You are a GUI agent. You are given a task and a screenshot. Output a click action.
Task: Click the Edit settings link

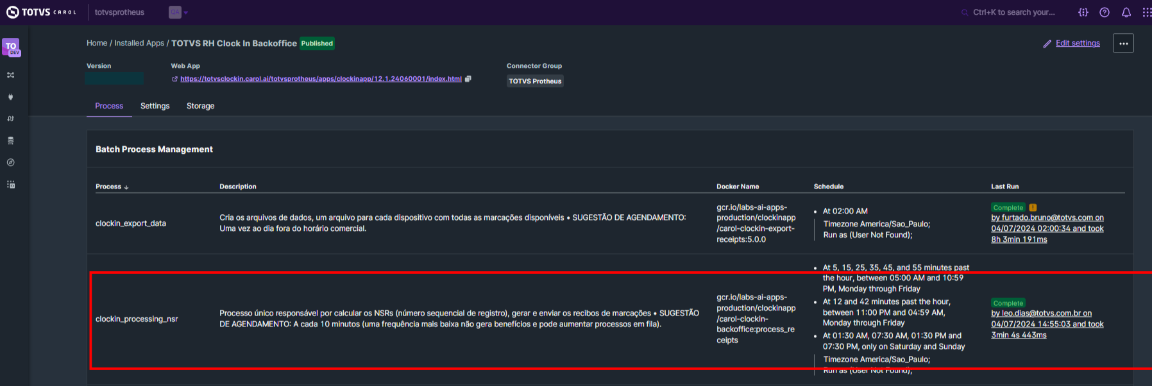pos(1078,43)
